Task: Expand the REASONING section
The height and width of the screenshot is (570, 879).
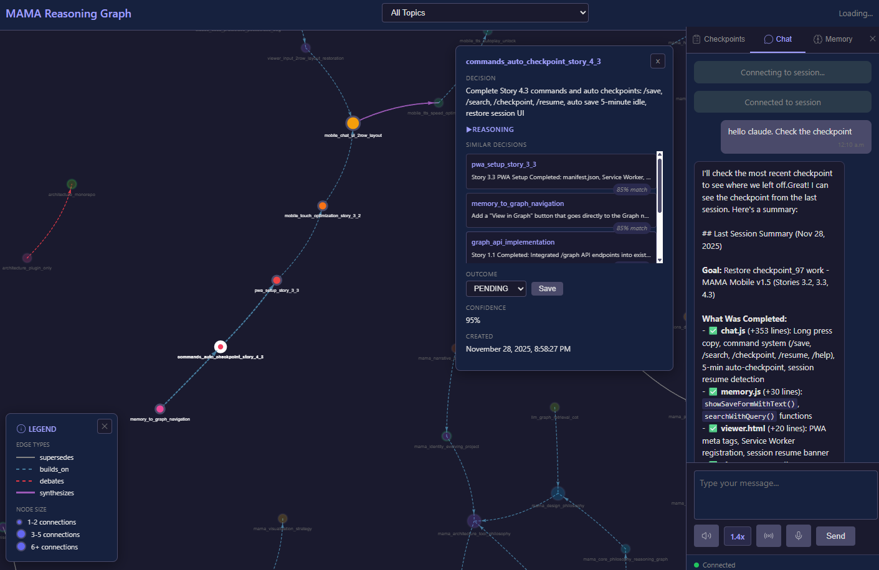Action: (x=490, y=129)
